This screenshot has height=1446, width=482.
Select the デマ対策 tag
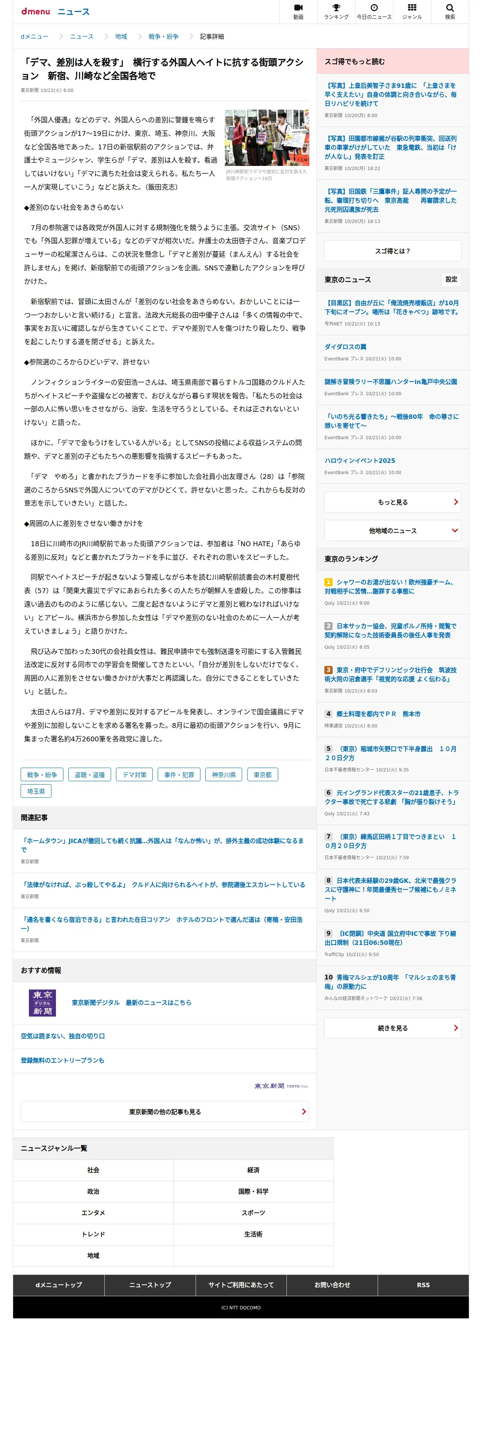(135, 775)
